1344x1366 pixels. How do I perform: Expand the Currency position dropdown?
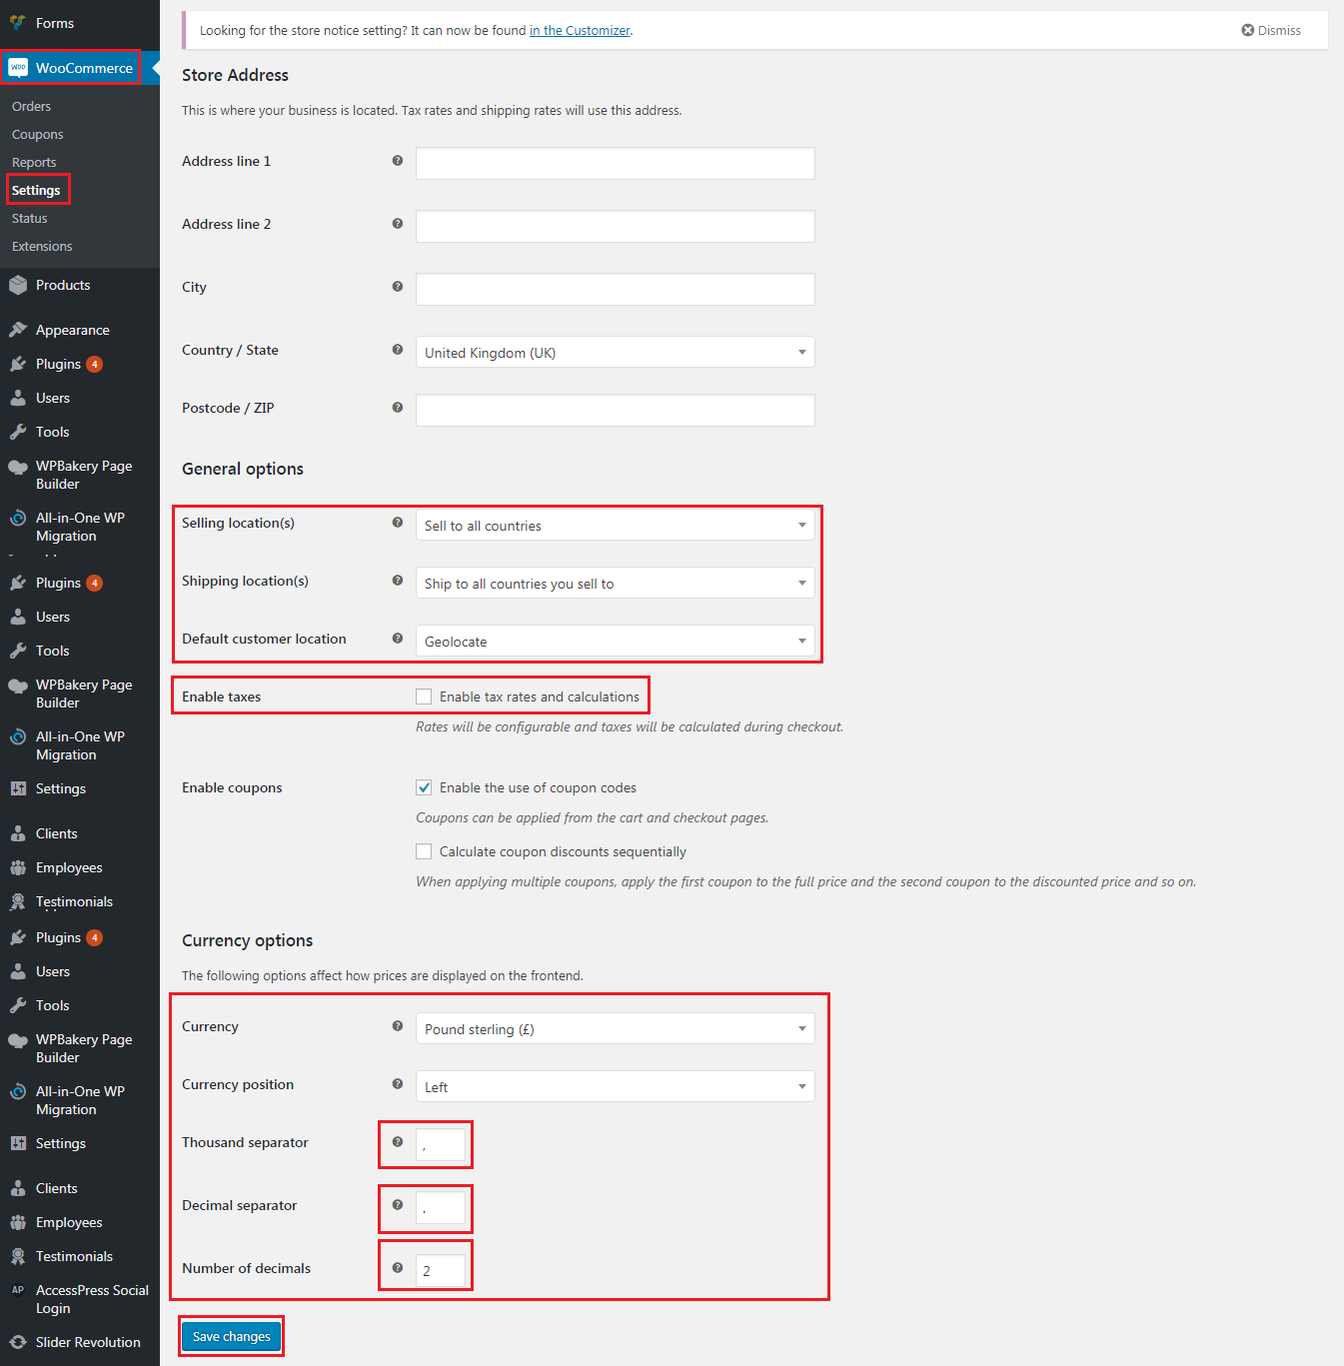[x=615, y=1086]
